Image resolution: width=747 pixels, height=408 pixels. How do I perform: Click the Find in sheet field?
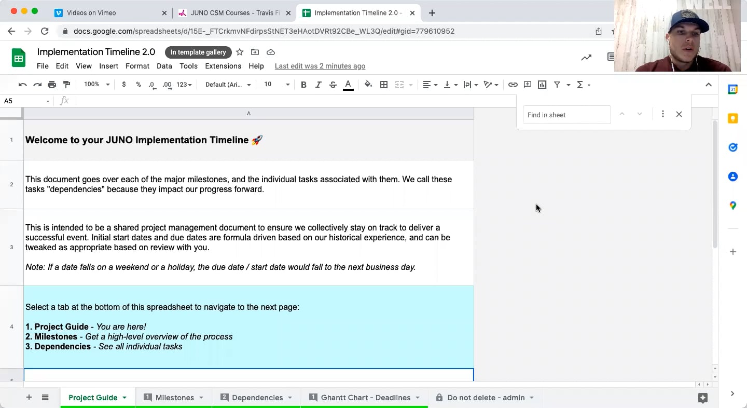click(566, 115)
